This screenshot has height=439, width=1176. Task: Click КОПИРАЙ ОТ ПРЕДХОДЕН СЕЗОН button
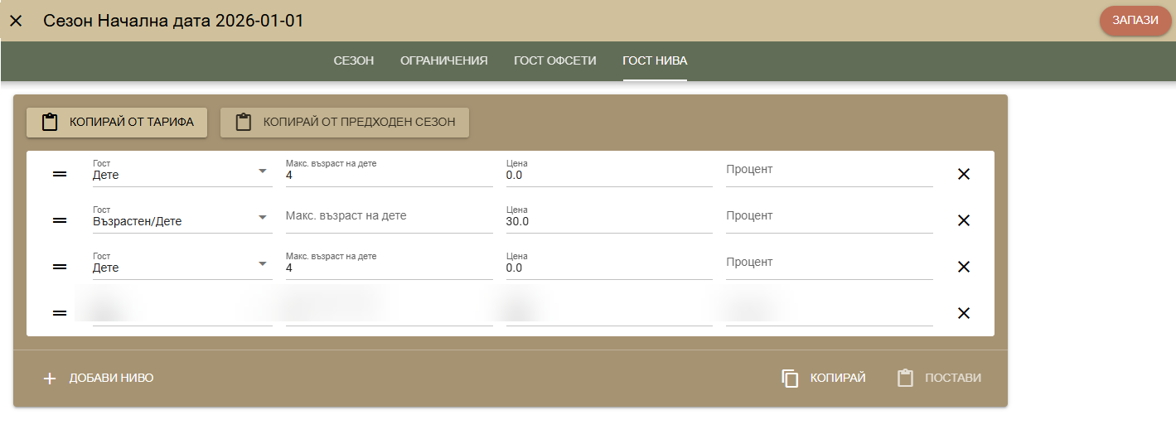(345, 122)
